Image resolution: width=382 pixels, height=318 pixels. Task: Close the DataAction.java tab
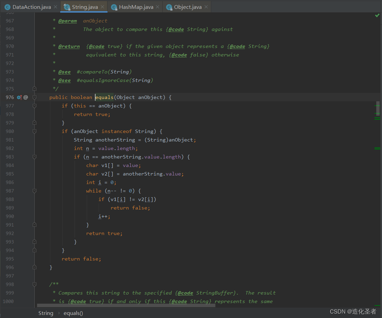(x=55, y=7)
